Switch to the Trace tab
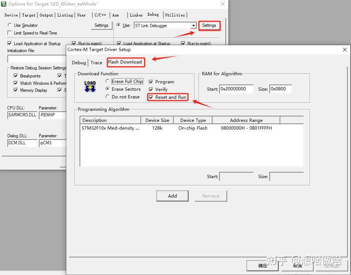The width and height of the screenshot is (351, 275). [x=96, y=62]
